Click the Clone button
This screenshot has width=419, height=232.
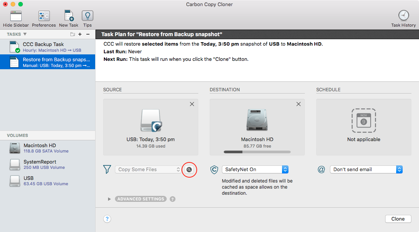coord(398,219)
